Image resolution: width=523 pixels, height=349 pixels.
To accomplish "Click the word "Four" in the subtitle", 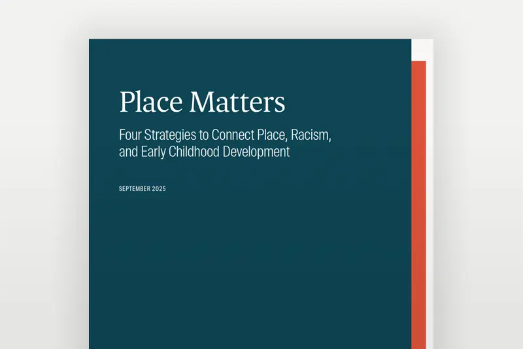I will 129,136.
